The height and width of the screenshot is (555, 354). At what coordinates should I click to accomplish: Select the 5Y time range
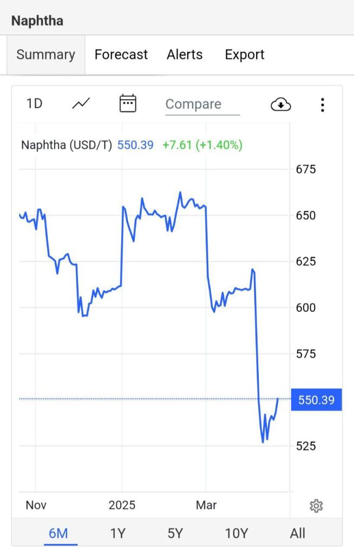175,533
